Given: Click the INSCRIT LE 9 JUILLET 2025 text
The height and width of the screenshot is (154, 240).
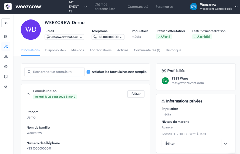Looking at the screenshot, I should (184, 134).
